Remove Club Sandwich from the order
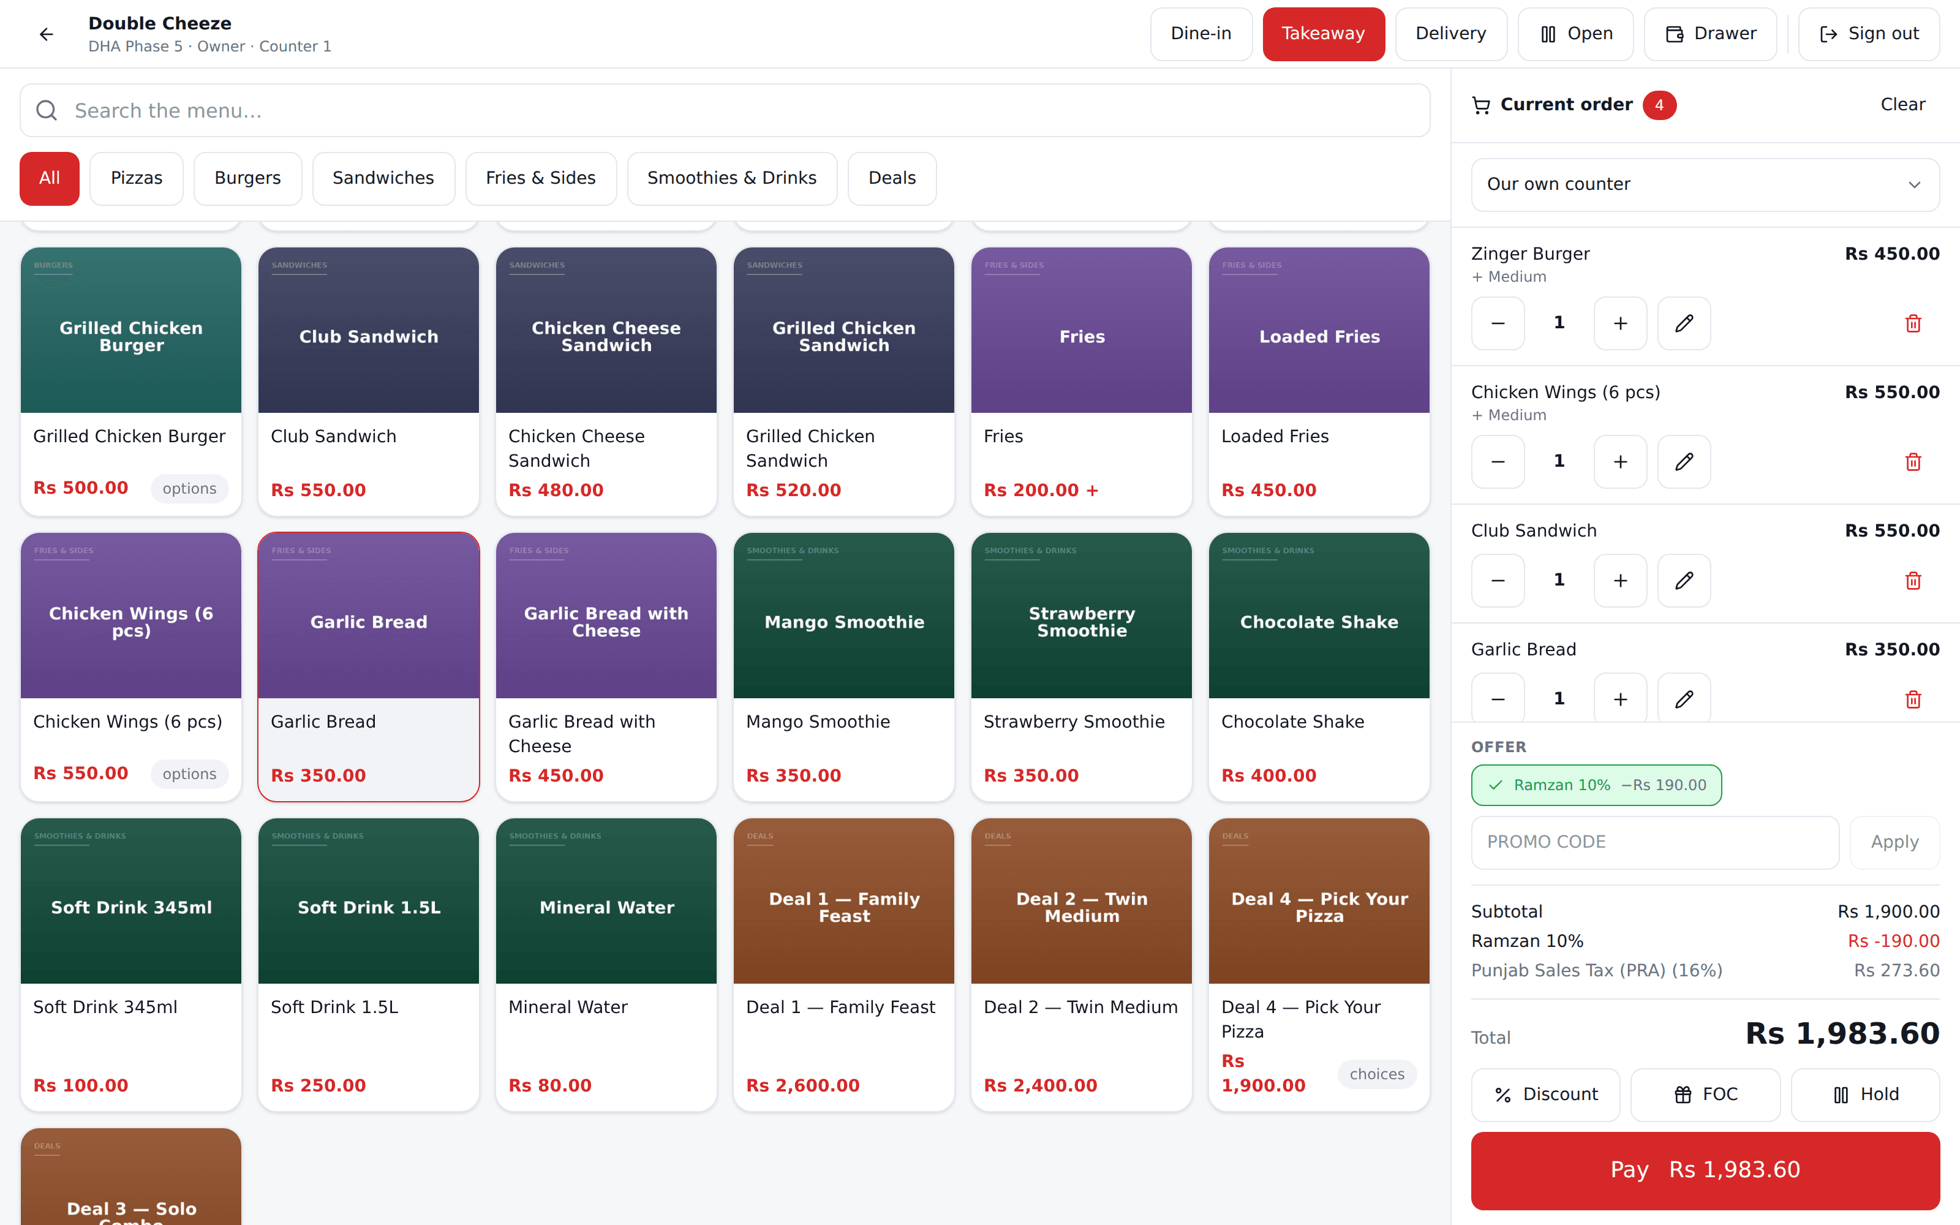Viewport: 1960px width, 1225px height. tap(1913, 580)
